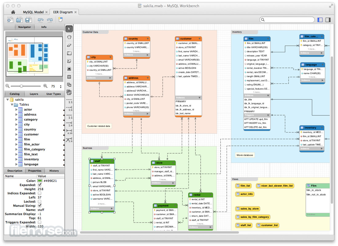338x246 pixels.
Task: Expand the film_category table node
Action: point(16,149)
